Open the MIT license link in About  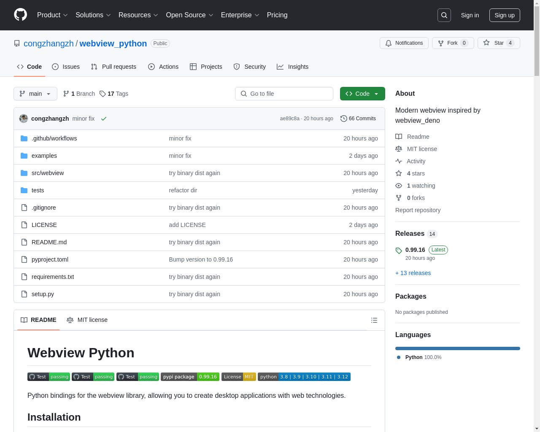click(x=416, y=149)
